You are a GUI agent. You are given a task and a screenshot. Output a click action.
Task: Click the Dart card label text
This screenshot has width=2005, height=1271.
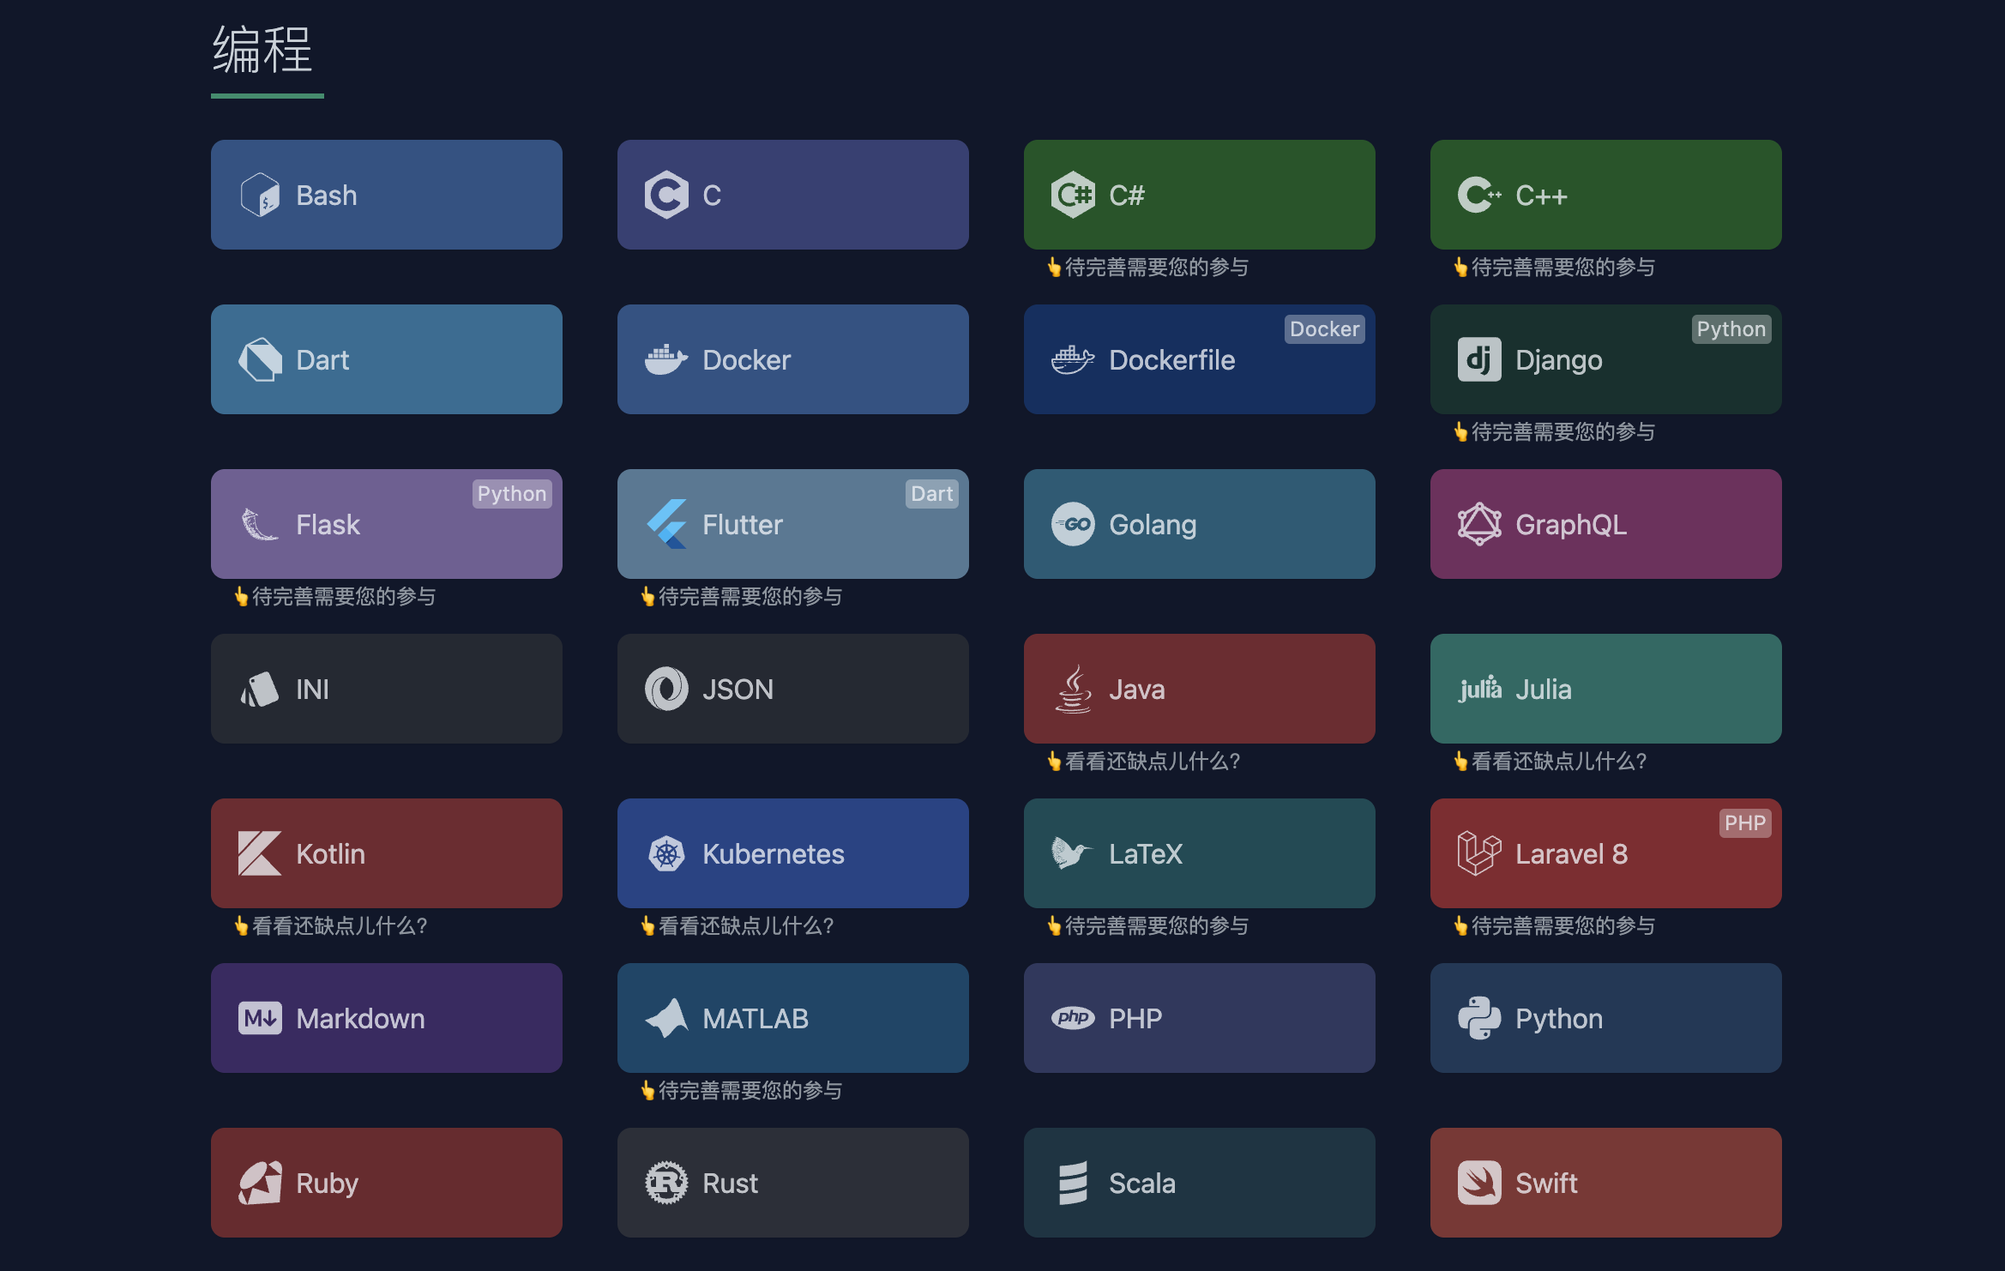coord(322,359)
